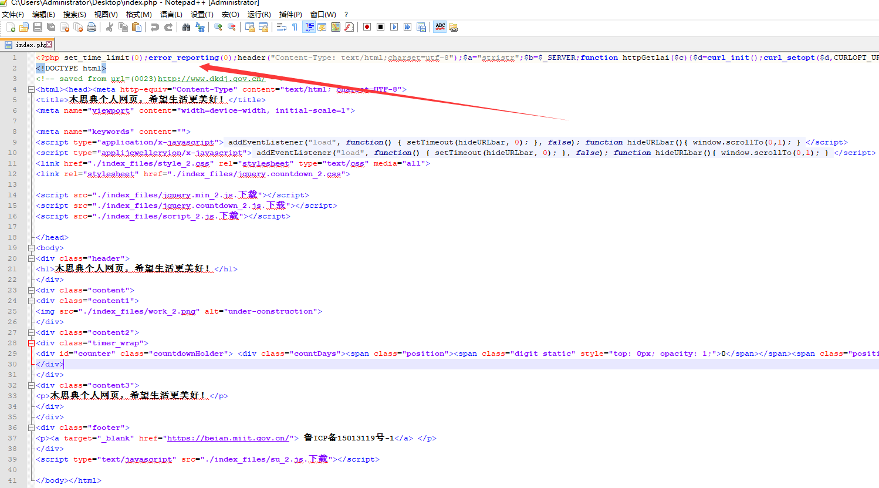Click the beian.miit.gov.cn link on line 37
The image size is (879, 488).
point(228,438)
